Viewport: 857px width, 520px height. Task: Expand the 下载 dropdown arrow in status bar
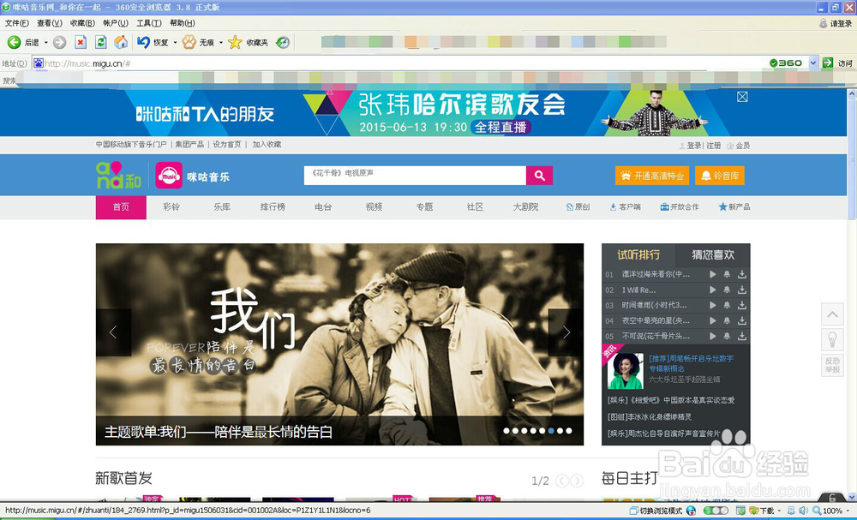(x=778, y=511)
